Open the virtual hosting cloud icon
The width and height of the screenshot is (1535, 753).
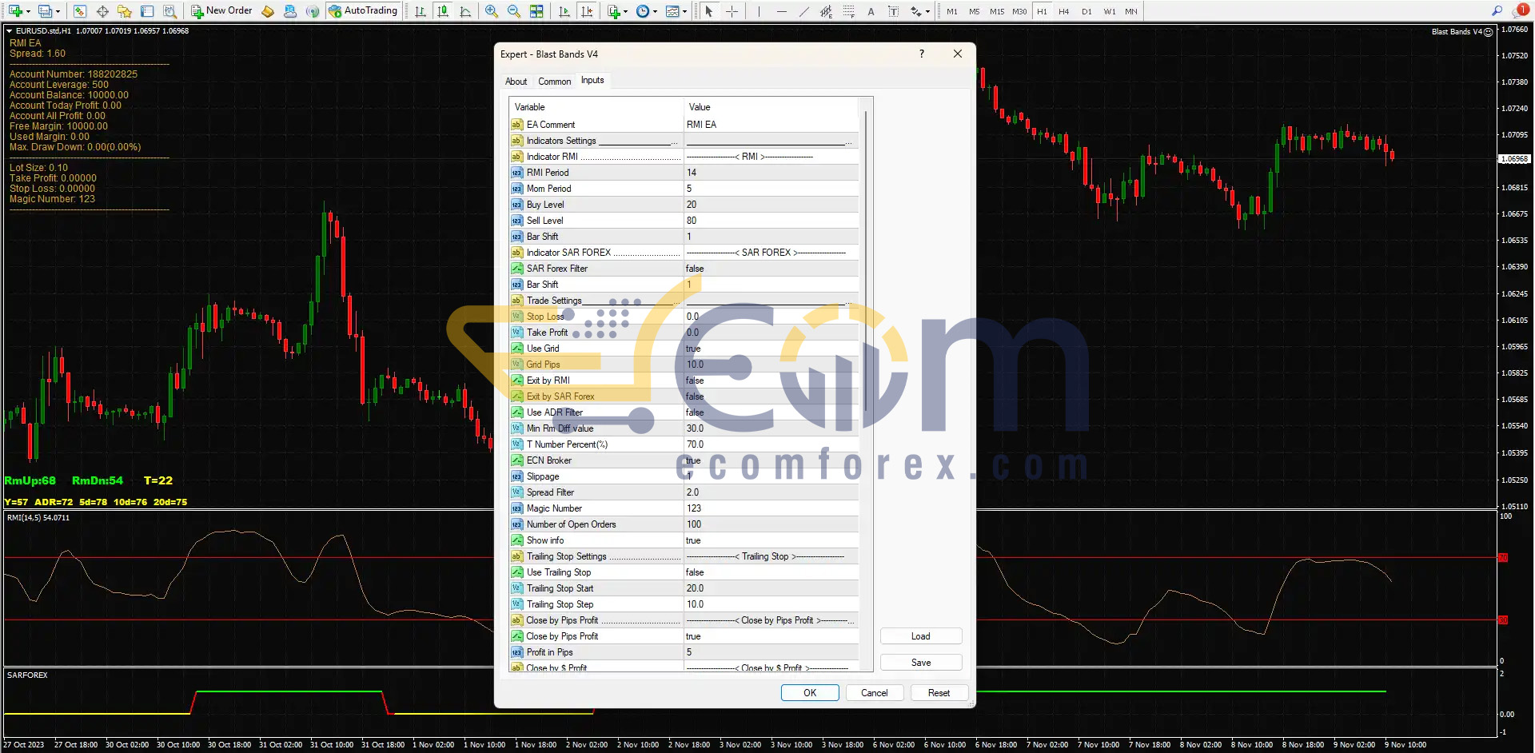coord(290,11)
